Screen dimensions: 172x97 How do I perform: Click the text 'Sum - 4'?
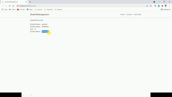tap(33, 29)
